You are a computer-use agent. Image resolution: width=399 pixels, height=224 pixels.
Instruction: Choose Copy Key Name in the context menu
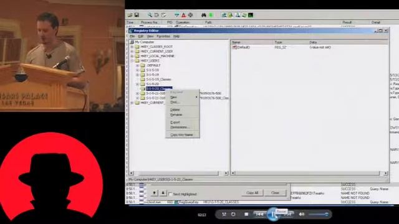point(182,135)
